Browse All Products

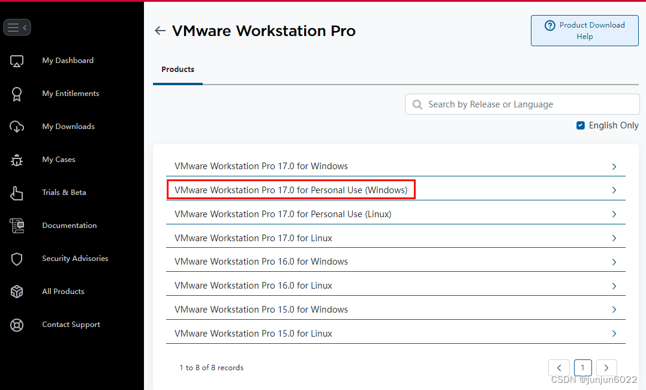tap(63, 292)
